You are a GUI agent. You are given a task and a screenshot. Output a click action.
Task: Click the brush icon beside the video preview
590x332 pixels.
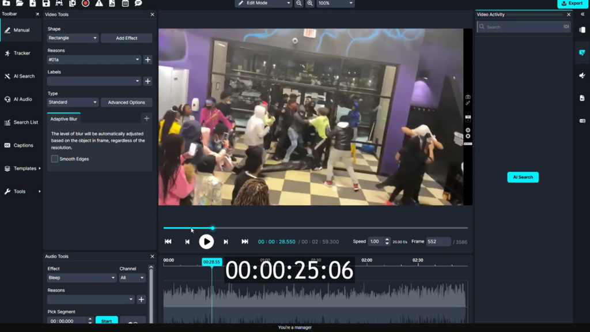tap(468, 103)
